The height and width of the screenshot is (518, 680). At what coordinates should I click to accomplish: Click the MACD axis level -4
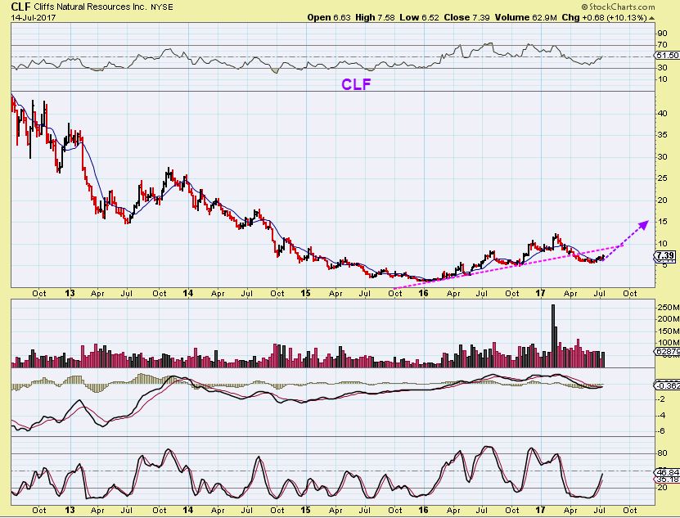click(662, 416)
